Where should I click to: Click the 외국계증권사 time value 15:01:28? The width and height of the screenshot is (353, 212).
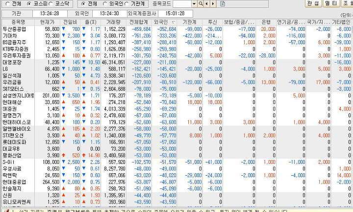(175, 14)
